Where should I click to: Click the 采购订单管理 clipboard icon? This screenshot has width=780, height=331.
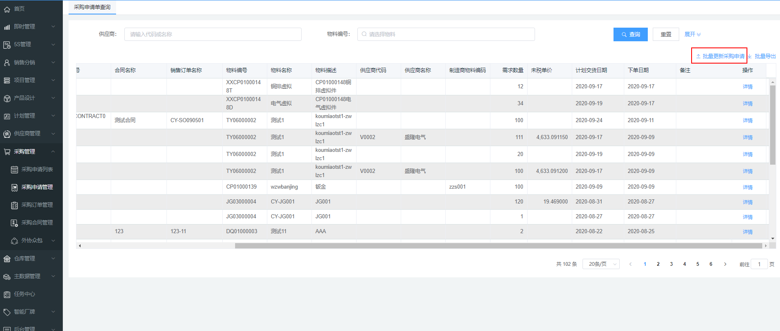pos(14,205)
